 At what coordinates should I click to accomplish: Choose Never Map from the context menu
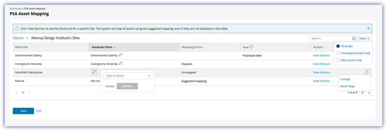[x=347, y=86]
